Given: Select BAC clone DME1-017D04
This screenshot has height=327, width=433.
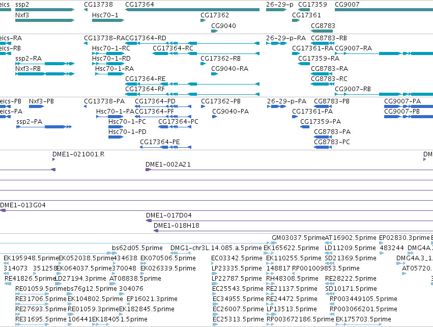Looking at the screenshot, I should tap(290, 221).
